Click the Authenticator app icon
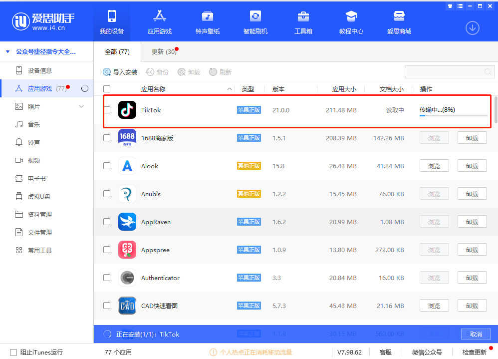Image resolution: width=498 pixels, height=359 pixels. tap(127, 278)
